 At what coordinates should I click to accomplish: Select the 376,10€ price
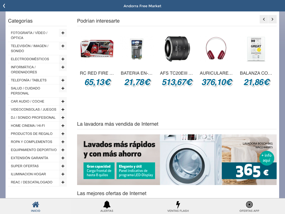pos(217,82)
